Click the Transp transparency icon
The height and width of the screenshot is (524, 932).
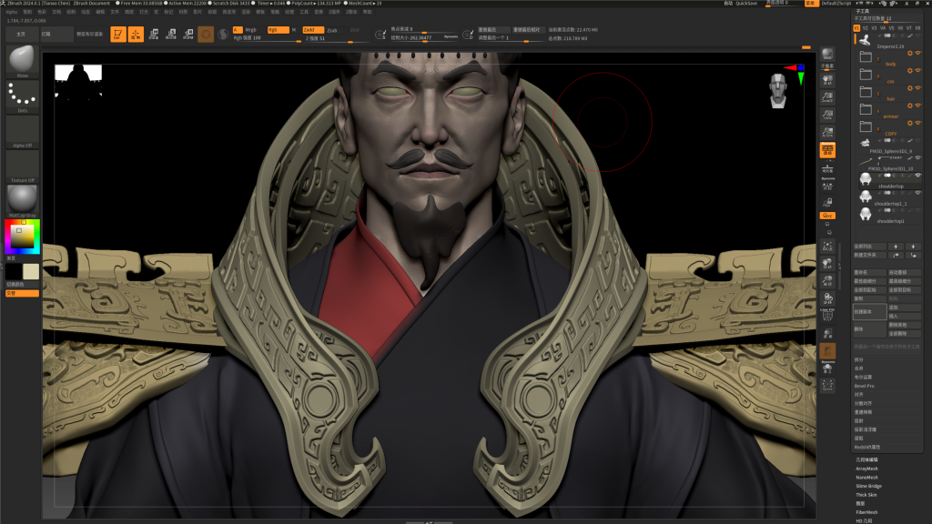pyautogui.click(x=827, y=333)
